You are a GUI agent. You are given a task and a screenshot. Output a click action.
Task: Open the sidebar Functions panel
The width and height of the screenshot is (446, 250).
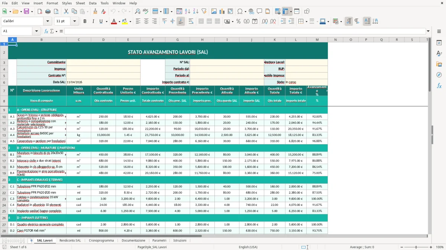point(439,86)
